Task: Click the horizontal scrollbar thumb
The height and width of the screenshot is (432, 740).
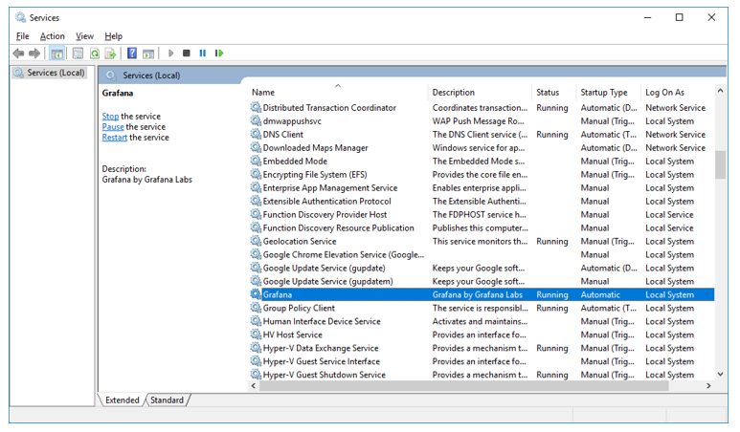Action: 464,386
